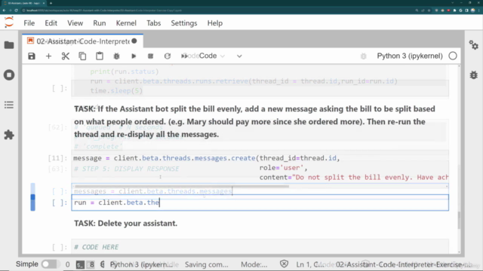Open the Tabs menu
Image resolution: width=483 pixels, height=271 pixels.
pyautogui.click(x=153, y=23)
